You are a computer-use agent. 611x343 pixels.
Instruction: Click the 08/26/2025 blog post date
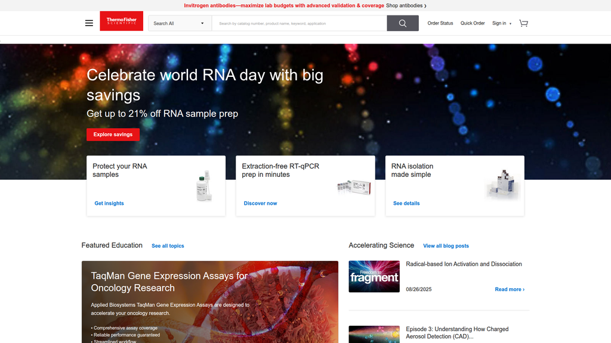click(x=418, y=289)
